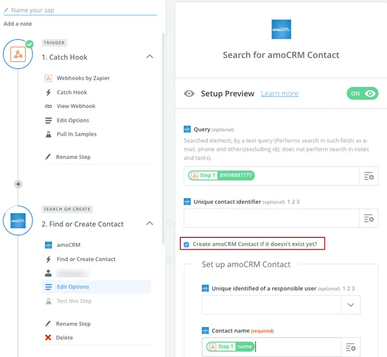Open 1. Catch Hook step title
The image size is (387, 357).
65,57
